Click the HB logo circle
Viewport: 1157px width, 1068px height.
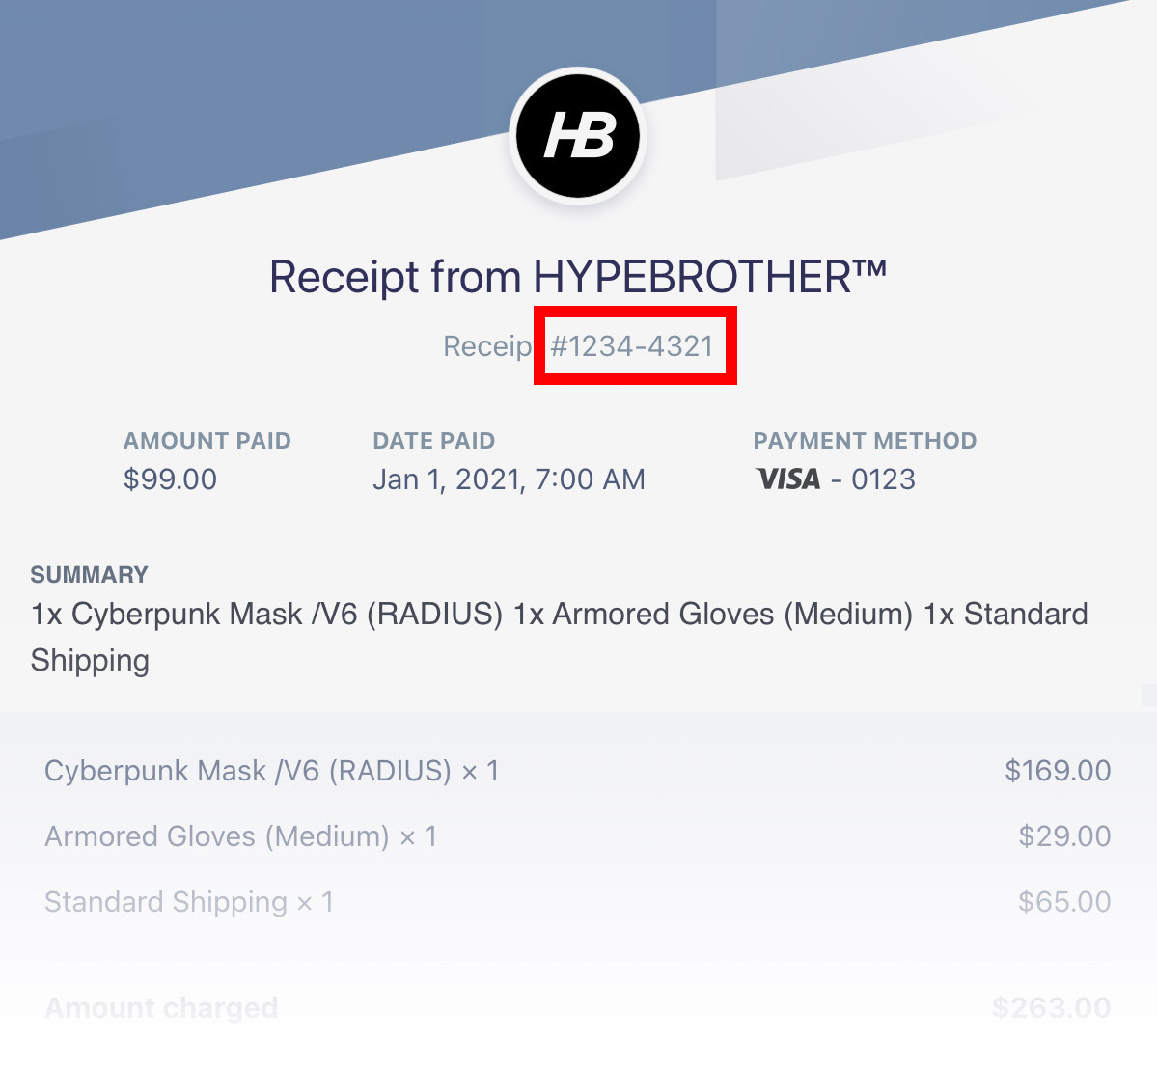578,136
